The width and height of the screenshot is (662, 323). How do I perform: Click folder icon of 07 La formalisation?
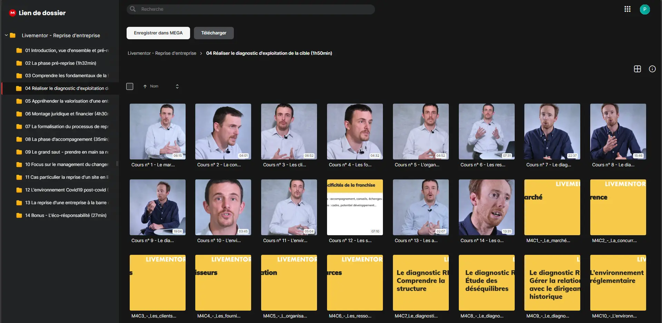click(19, 127)
